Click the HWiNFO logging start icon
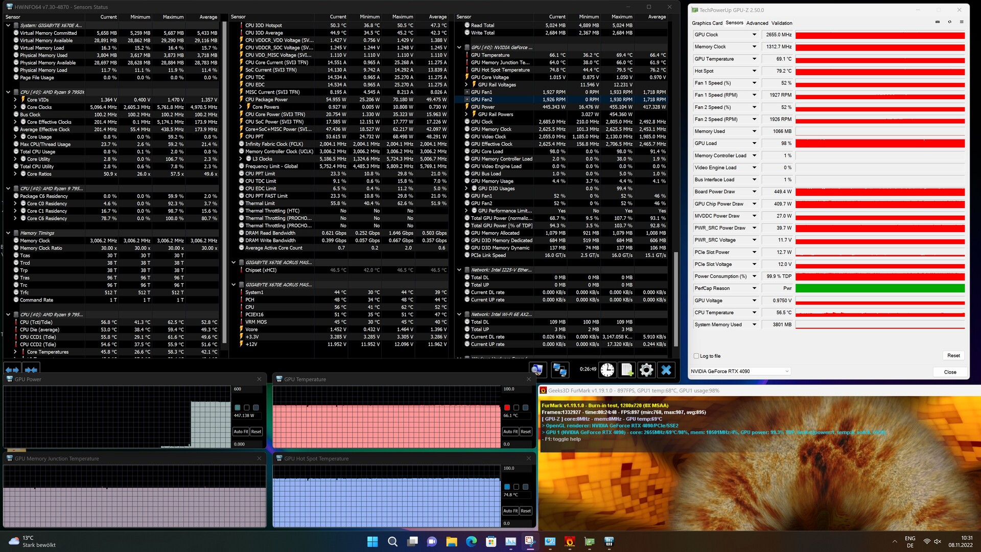 pyautogui.click(x=627, y=370)
